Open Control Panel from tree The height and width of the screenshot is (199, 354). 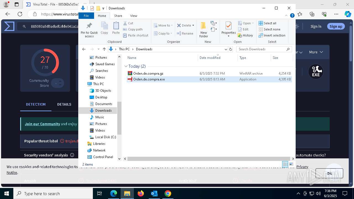[x=100, y=157]
